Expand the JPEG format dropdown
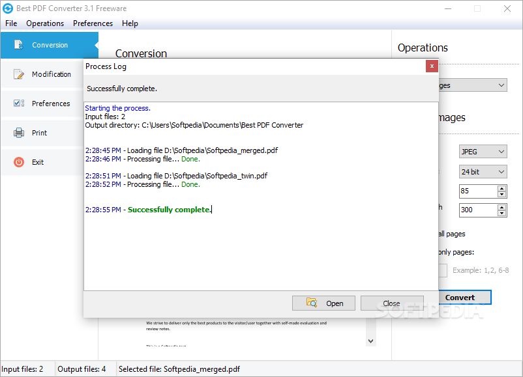523x377 pixels. (x=501, y=152)
